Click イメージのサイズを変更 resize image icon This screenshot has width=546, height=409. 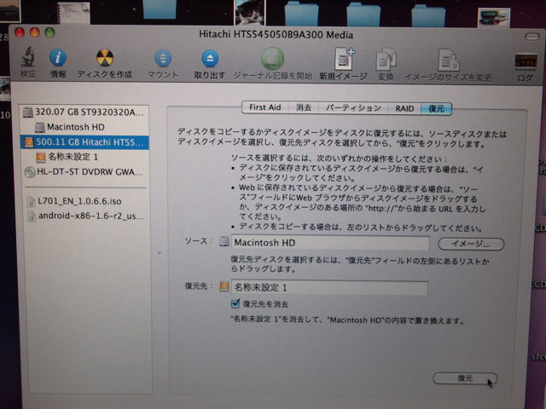pyautogui.click(x=448, y=59)
